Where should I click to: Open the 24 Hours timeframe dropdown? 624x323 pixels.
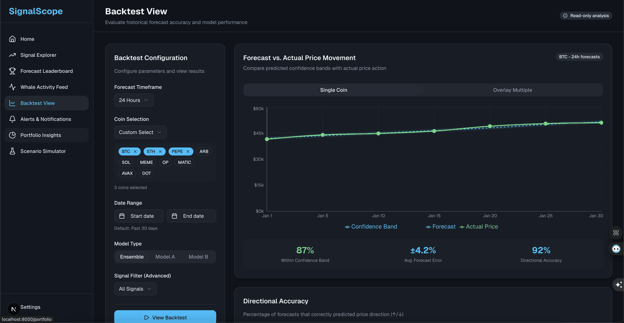tap(134, 100)
